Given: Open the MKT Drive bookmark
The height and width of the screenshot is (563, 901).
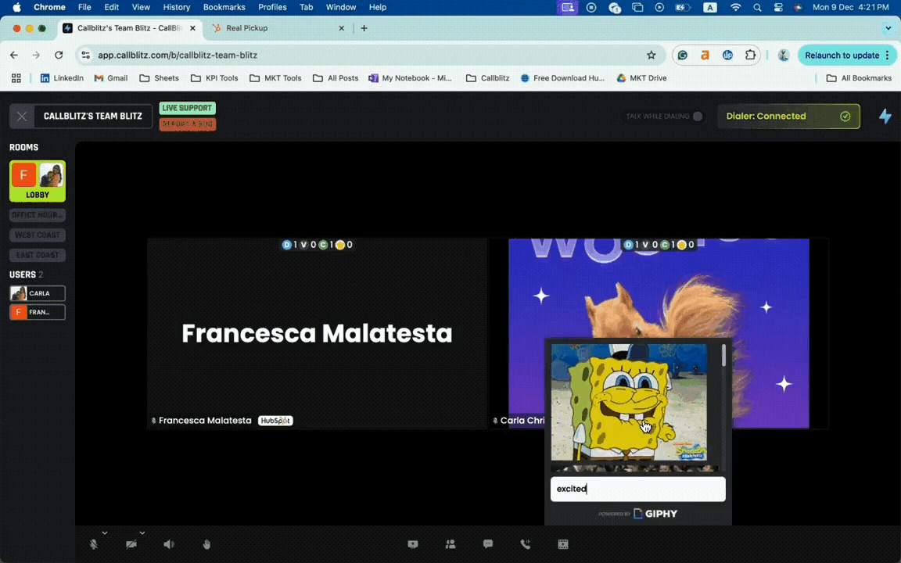Looking at the screenshot, I should pos(642,78).
